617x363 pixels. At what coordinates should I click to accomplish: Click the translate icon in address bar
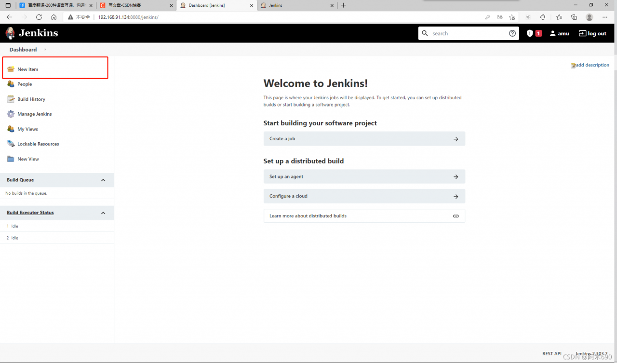coord(500,17)
